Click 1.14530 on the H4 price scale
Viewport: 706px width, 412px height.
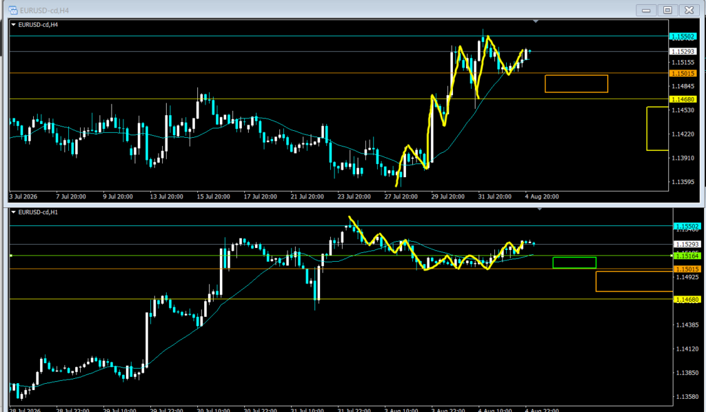[683, 110]
